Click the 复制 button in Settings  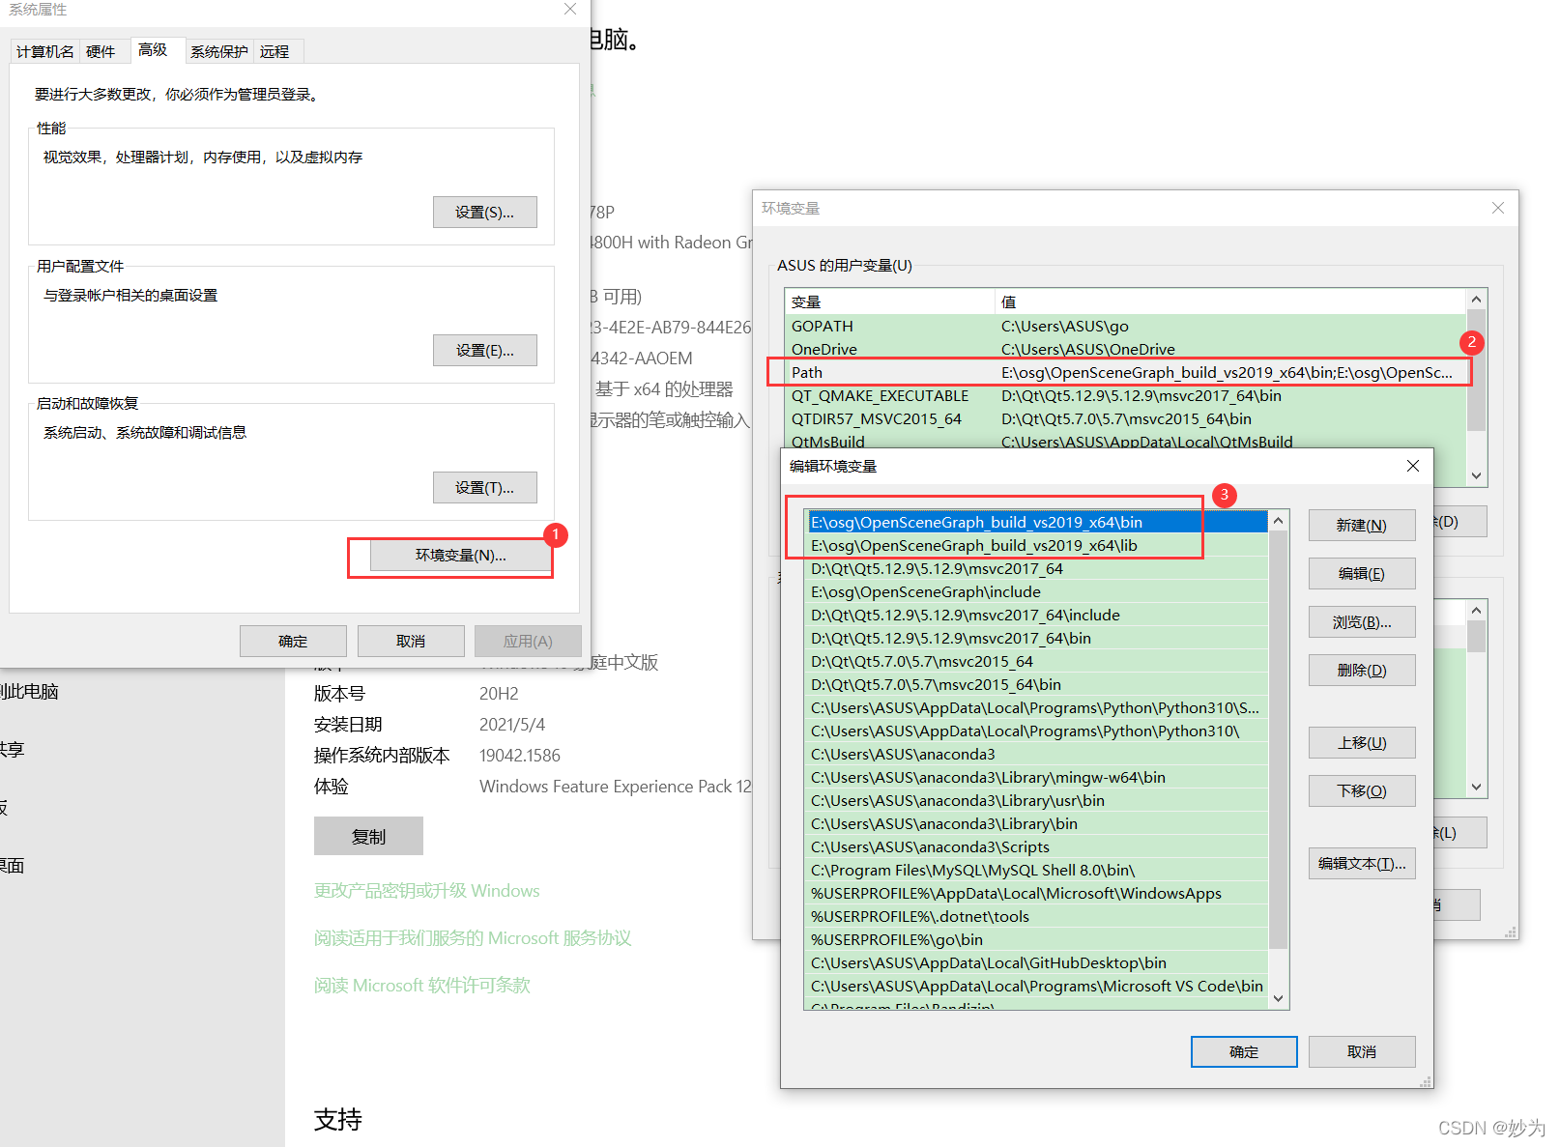tap(368, 837)
